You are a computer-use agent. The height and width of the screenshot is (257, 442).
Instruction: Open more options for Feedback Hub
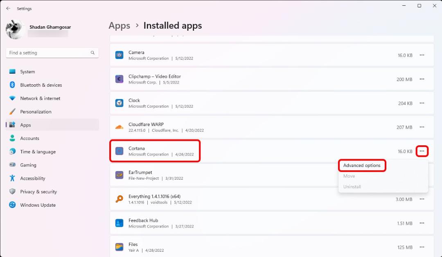coord(422,223)
